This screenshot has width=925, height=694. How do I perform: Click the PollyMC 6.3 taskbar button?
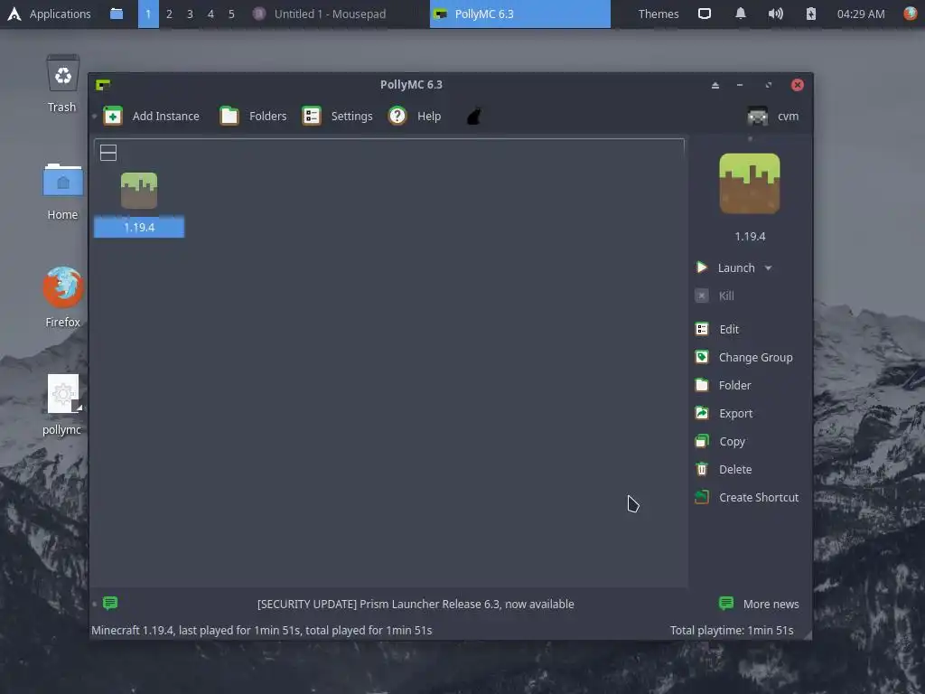[519, 14]
